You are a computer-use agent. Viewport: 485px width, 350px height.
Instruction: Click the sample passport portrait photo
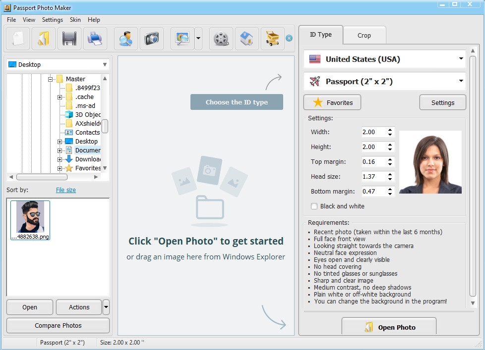(x=430, y=162)
